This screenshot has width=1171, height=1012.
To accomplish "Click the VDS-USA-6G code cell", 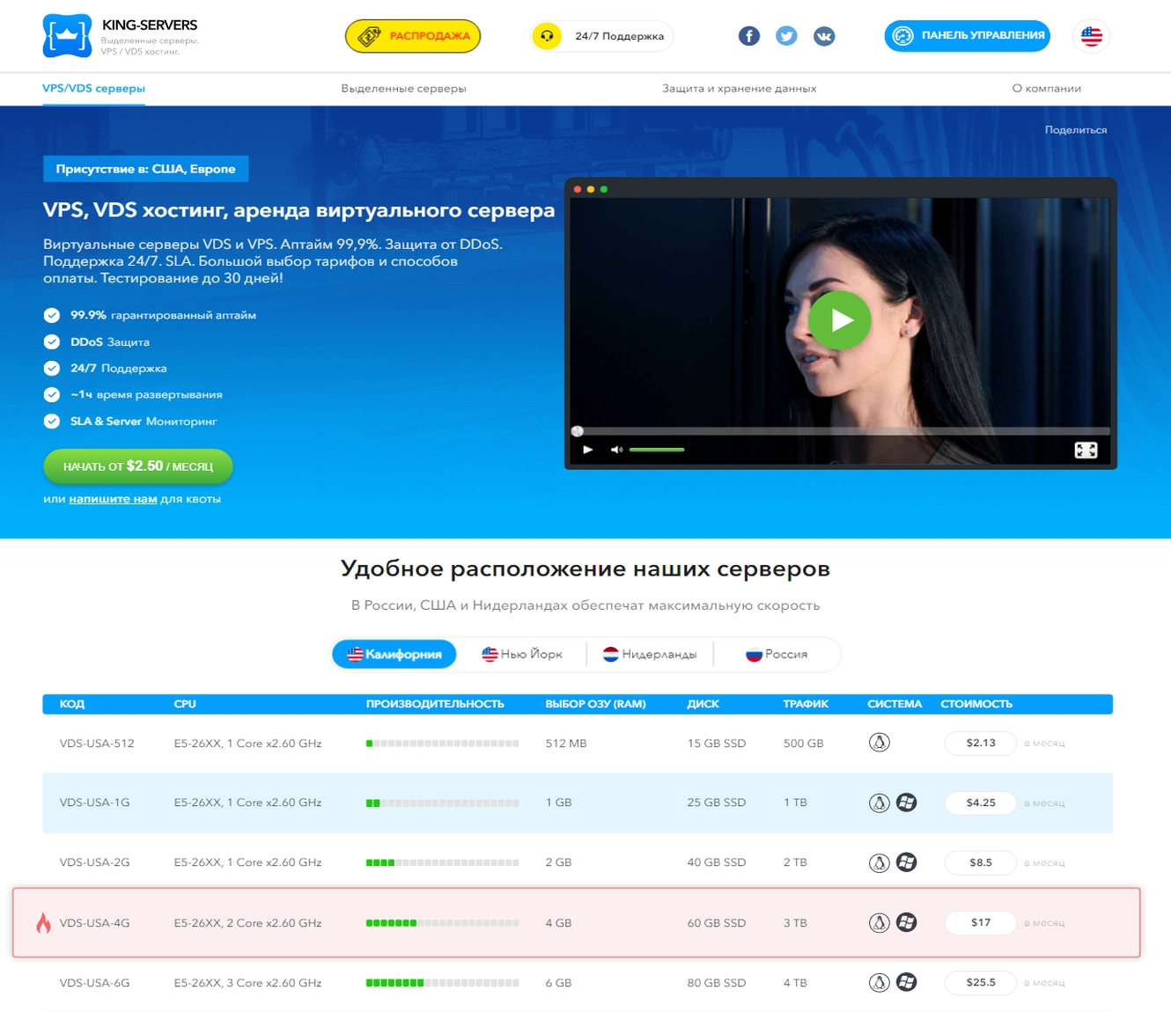I will point(94,983).
